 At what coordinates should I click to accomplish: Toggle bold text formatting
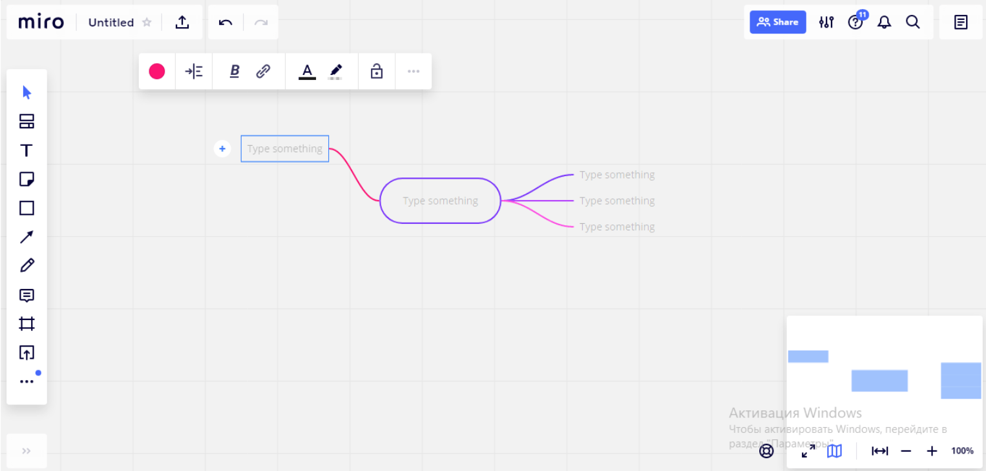pyautogui.click(x=235, y=72)
